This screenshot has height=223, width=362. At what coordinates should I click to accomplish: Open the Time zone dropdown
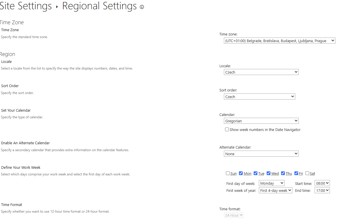pos(279,41)
